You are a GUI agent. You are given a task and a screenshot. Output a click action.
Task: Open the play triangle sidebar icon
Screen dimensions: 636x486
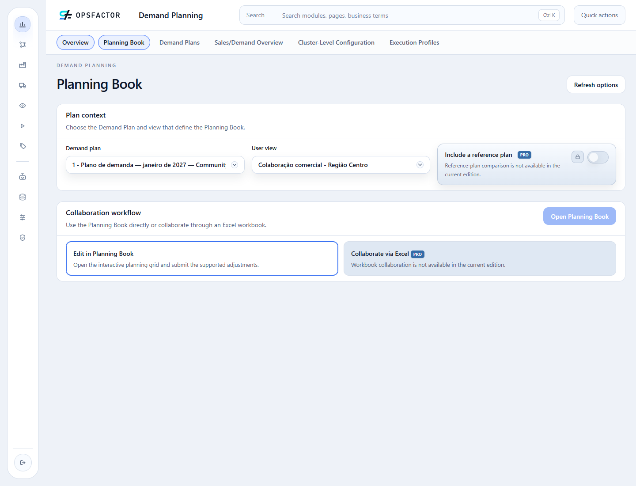[23, 126]
